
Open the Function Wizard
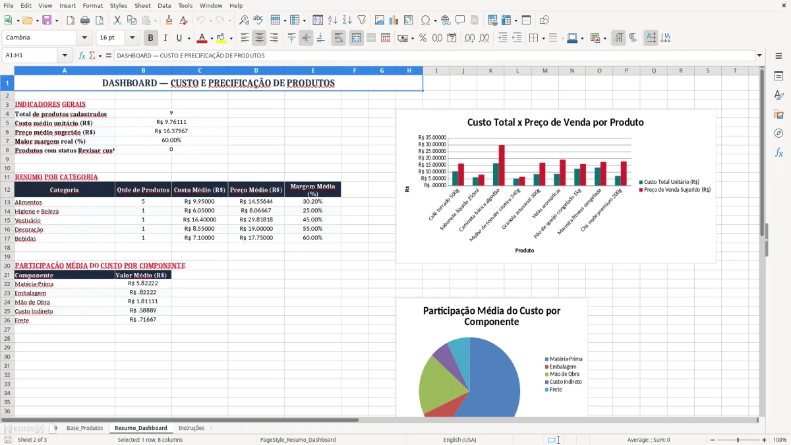(82, 55)
